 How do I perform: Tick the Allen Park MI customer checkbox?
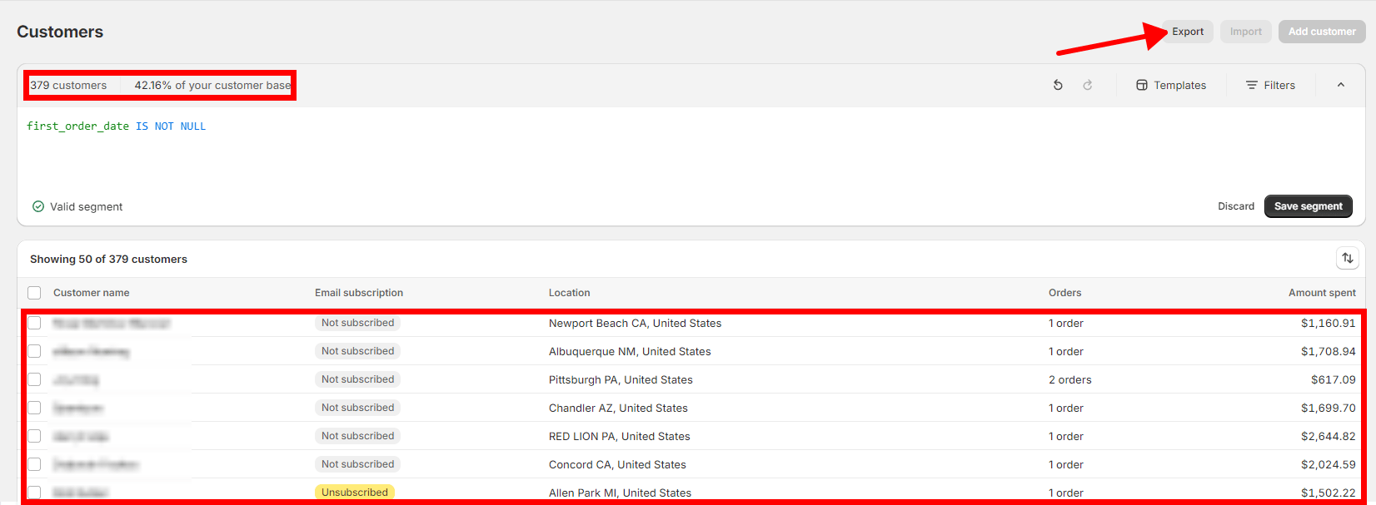click(x=34, y=492)
